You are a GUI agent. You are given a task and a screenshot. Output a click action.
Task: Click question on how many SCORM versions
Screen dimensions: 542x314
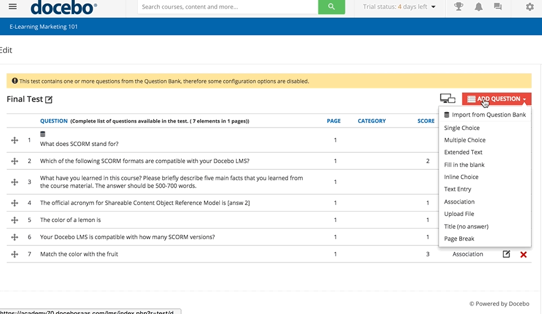[x=127, y=237]
